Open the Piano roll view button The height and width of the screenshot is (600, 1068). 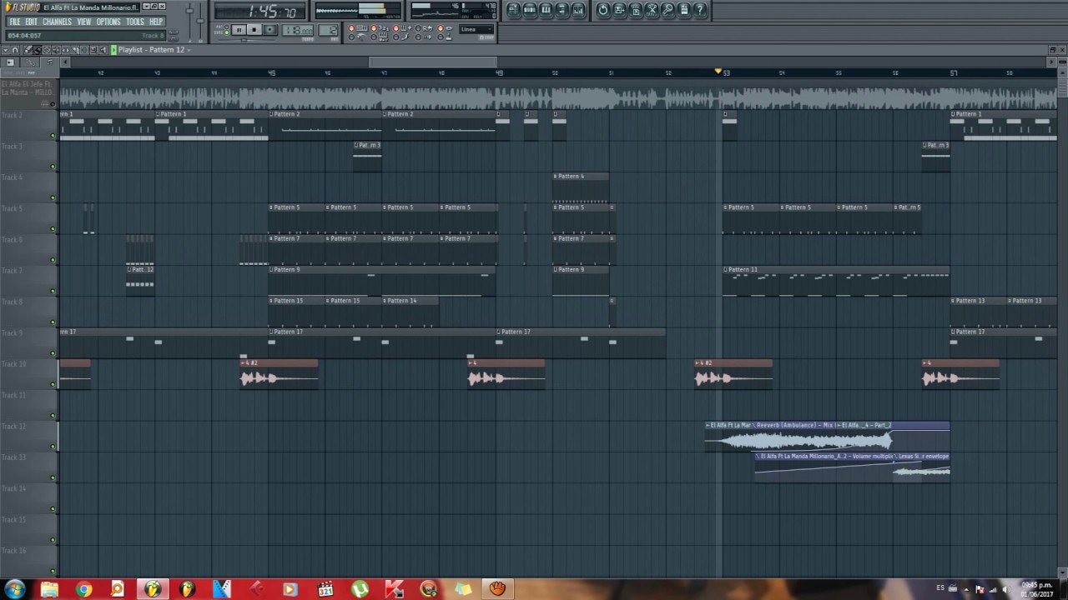(546, 10)
